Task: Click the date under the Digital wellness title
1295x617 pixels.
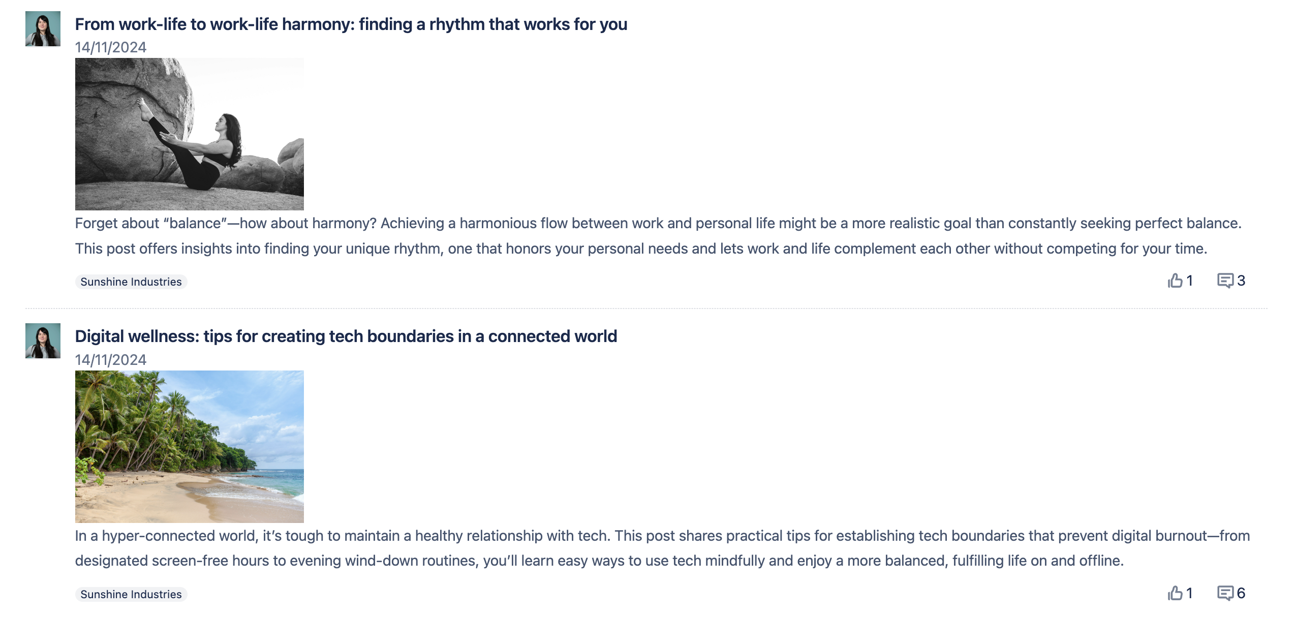Action: (x=111, y=360)
